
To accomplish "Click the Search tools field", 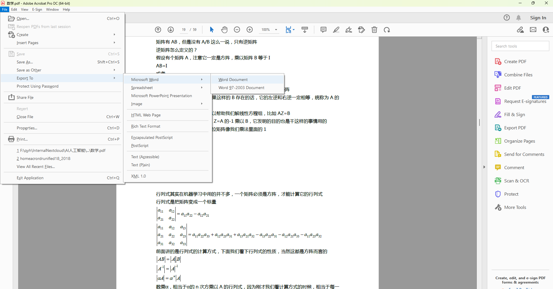I will coord(520,46).
